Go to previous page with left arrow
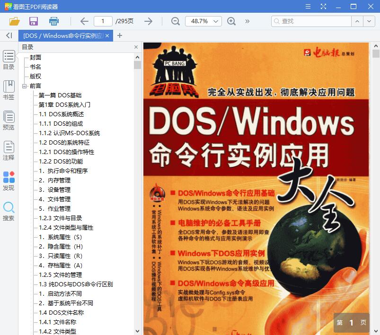Screen dimensions: 380x335 pos(84,21)
